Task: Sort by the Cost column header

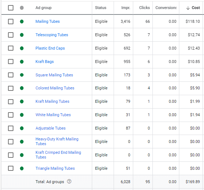Action: click(x=196, y=8)
